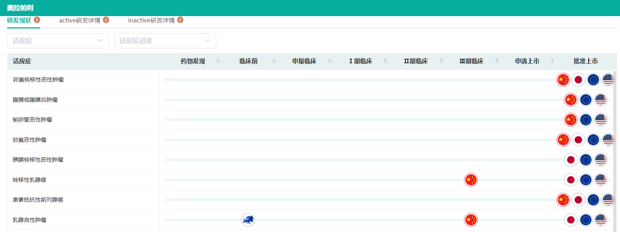Click 批准上市 column header
This screenshot has width=620, height=232.
pyautogui.click(x=585, y=61)
